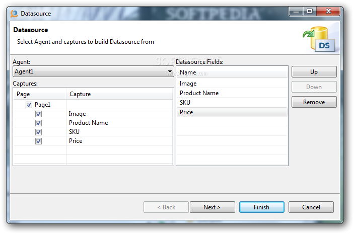This screenshot has height=234, width=354.
Task: Uncheck the Price capture checkbox
Action: tap(38, 141)
